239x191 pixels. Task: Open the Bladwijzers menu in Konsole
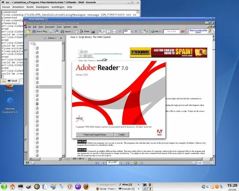click(42, 7)
